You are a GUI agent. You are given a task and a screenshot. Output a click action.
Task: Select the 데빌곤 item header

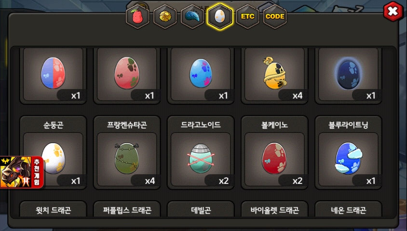point(201,210)
